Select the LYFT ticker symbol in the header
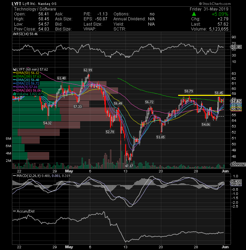 tap(16, 4)
